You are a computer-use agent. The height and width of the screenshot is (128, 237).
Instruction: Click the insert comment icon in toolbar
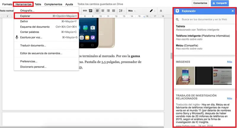pos(90,11)
